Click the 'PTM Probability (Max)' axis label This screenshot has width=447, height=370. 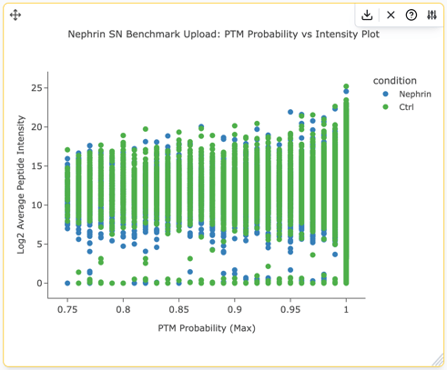coord(207,328)
